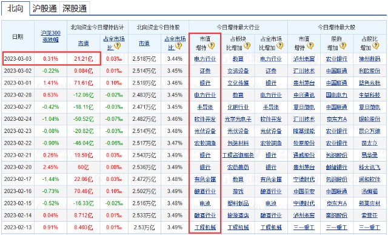Image resolution: width=388 pixels, height=235 pixels.
Task: Click help icon beside 占板块比增加 header
Action: (247, 46)
